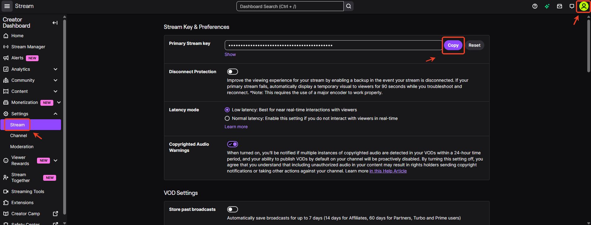Click the Content icon in sidebar
591x225 pixels.
[6, 91]
